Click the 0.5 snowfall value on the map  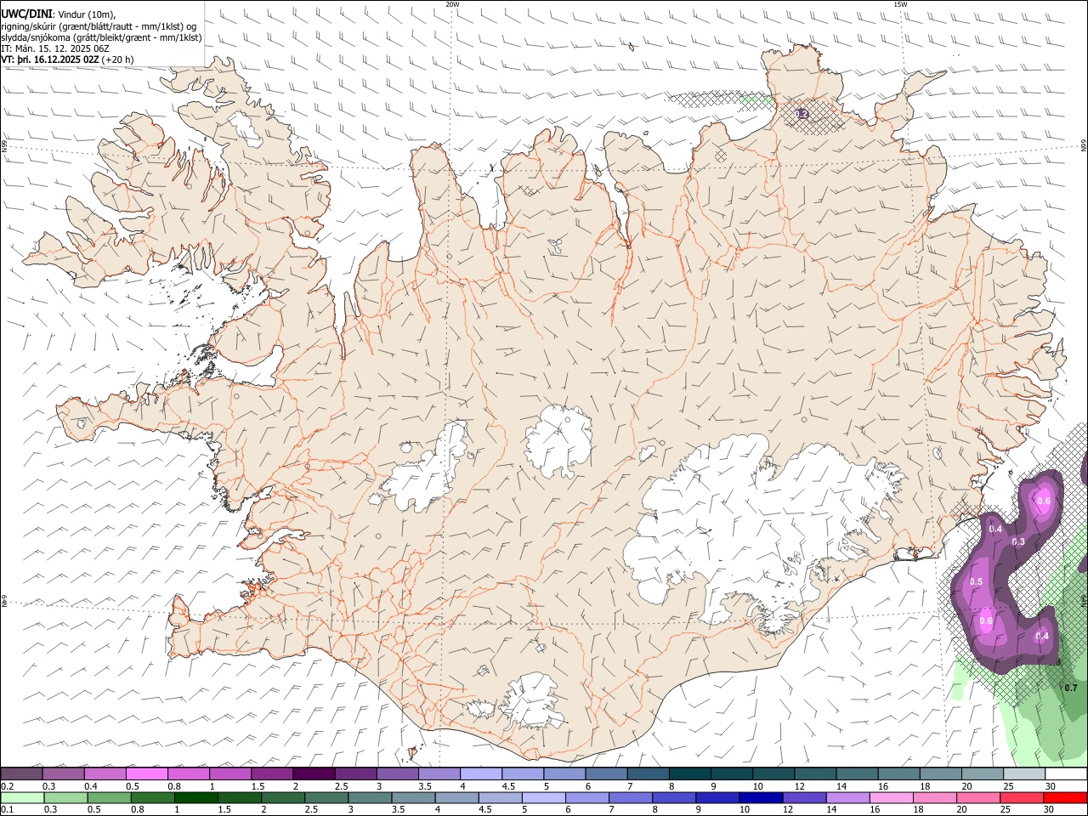click(976, 582)
